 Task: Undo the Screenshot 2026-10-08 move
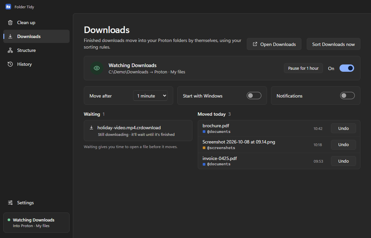pos(343,145)
